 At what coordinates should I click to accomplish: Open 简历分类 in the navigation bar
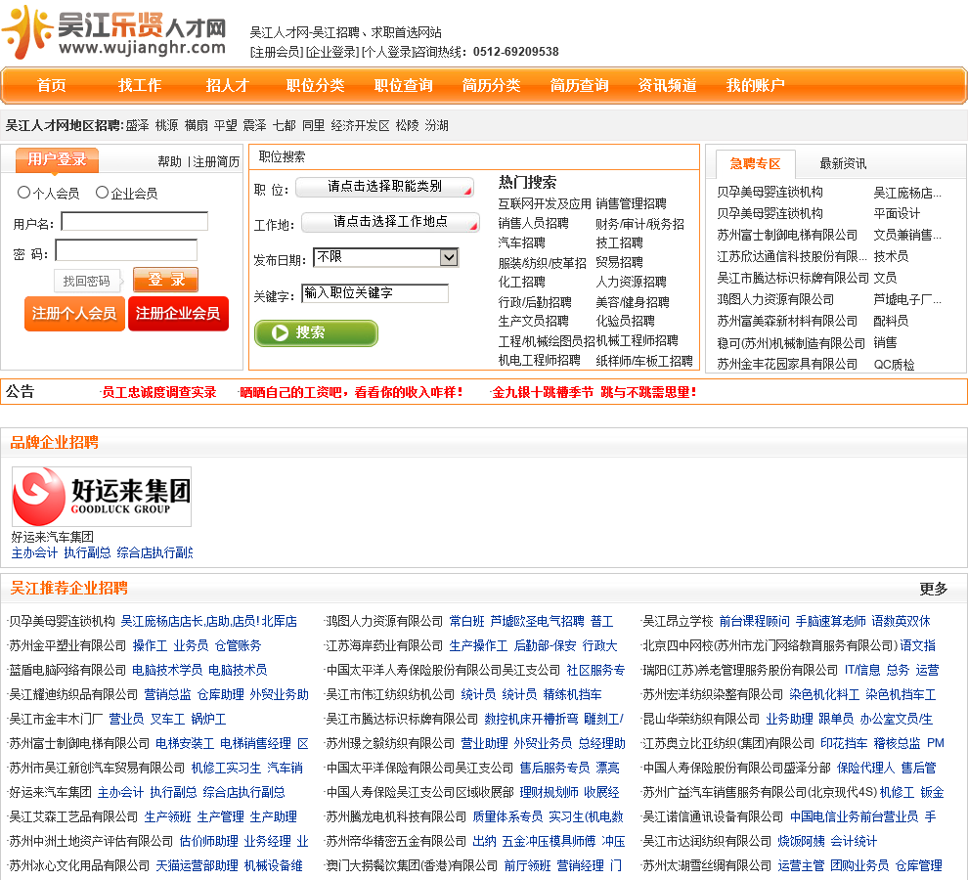[492, 85]
